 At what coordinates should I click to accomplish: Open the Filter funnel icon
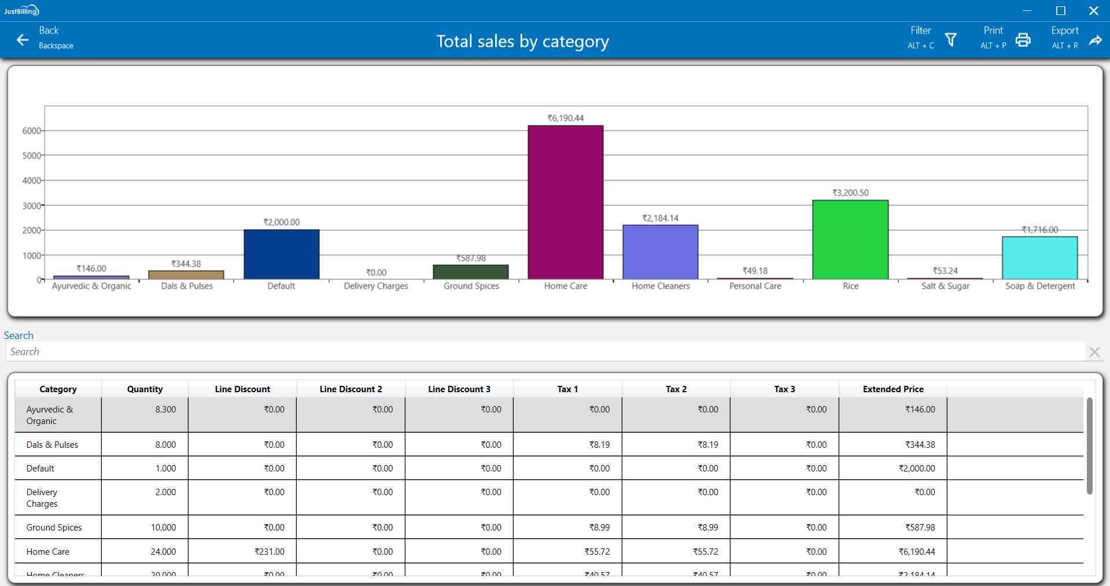coord(950,39)
